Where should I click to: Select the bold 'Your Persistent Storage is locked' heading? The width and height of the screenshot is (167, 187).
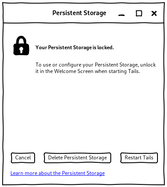(x=74, y=48)
